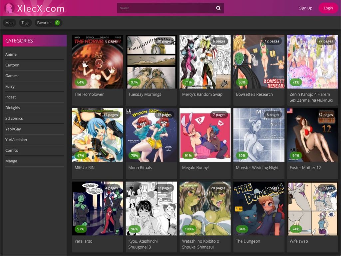Open the Moon Rituals title link
The image size is (341, 256).
point(140,168)
